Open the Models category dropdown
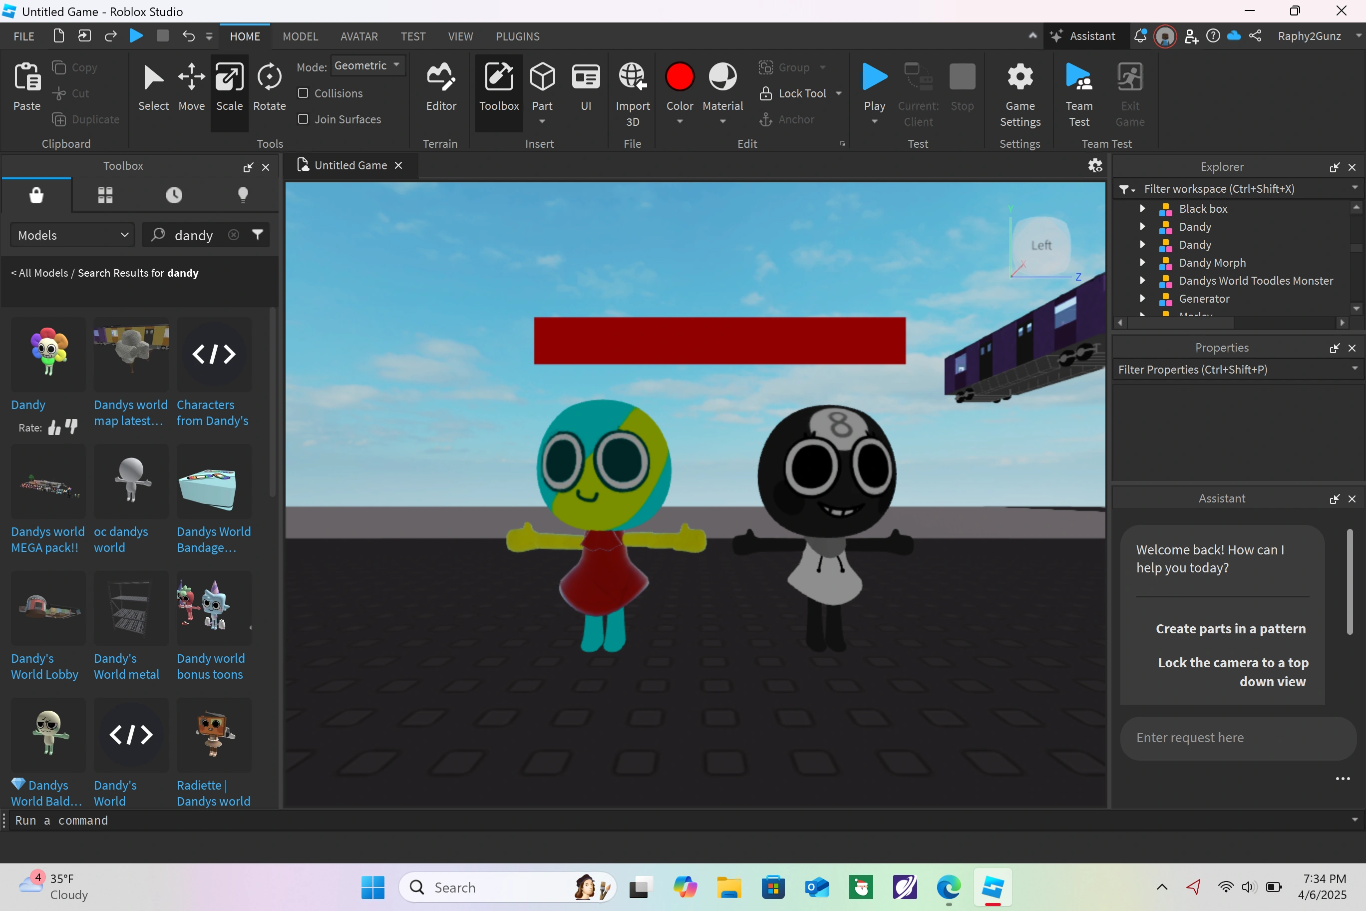The height and width of the screenshot is (911, 1366). 72,235
